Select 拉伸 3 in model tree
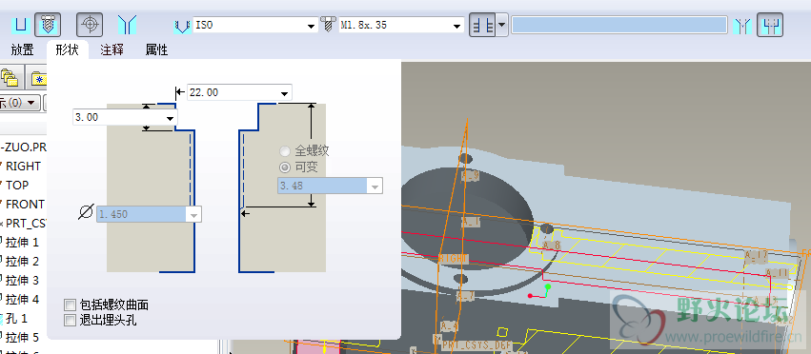The height and width of the screenshot is (354, 811). [x=22, y=280]
